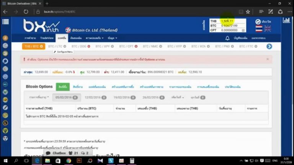The width and height of the screenshot is (294, 165).
Task: Select the green Bitcoin Options tab
Action: [63, 87]
